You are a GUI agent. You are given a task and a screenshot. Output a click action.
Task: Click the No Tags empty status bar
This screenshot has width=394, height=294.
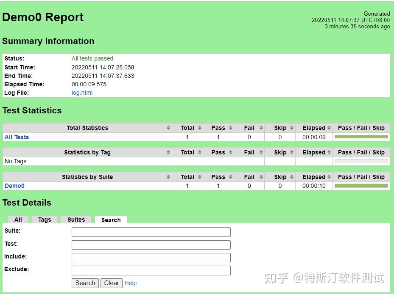361,161
